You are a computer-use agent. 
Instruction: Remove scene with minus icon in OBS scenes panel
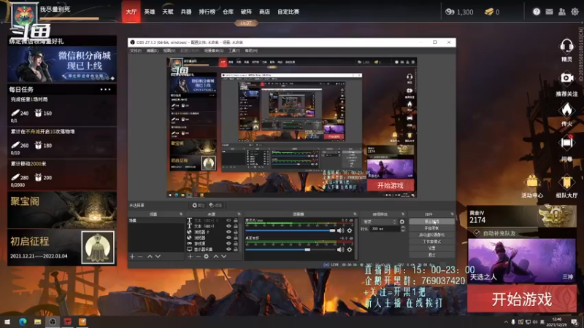tap(140, 257)
